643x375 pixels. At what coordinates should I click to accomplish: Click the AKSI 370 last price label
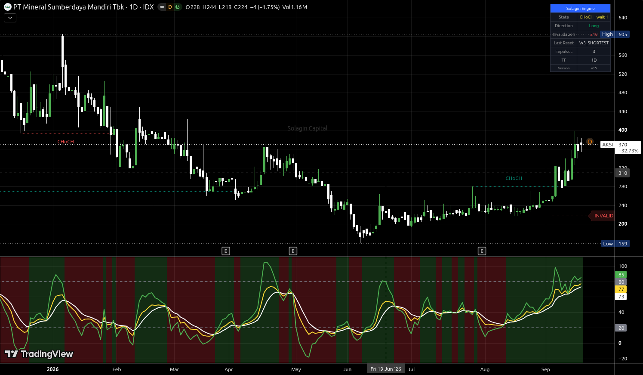click(x=621, y=147)
